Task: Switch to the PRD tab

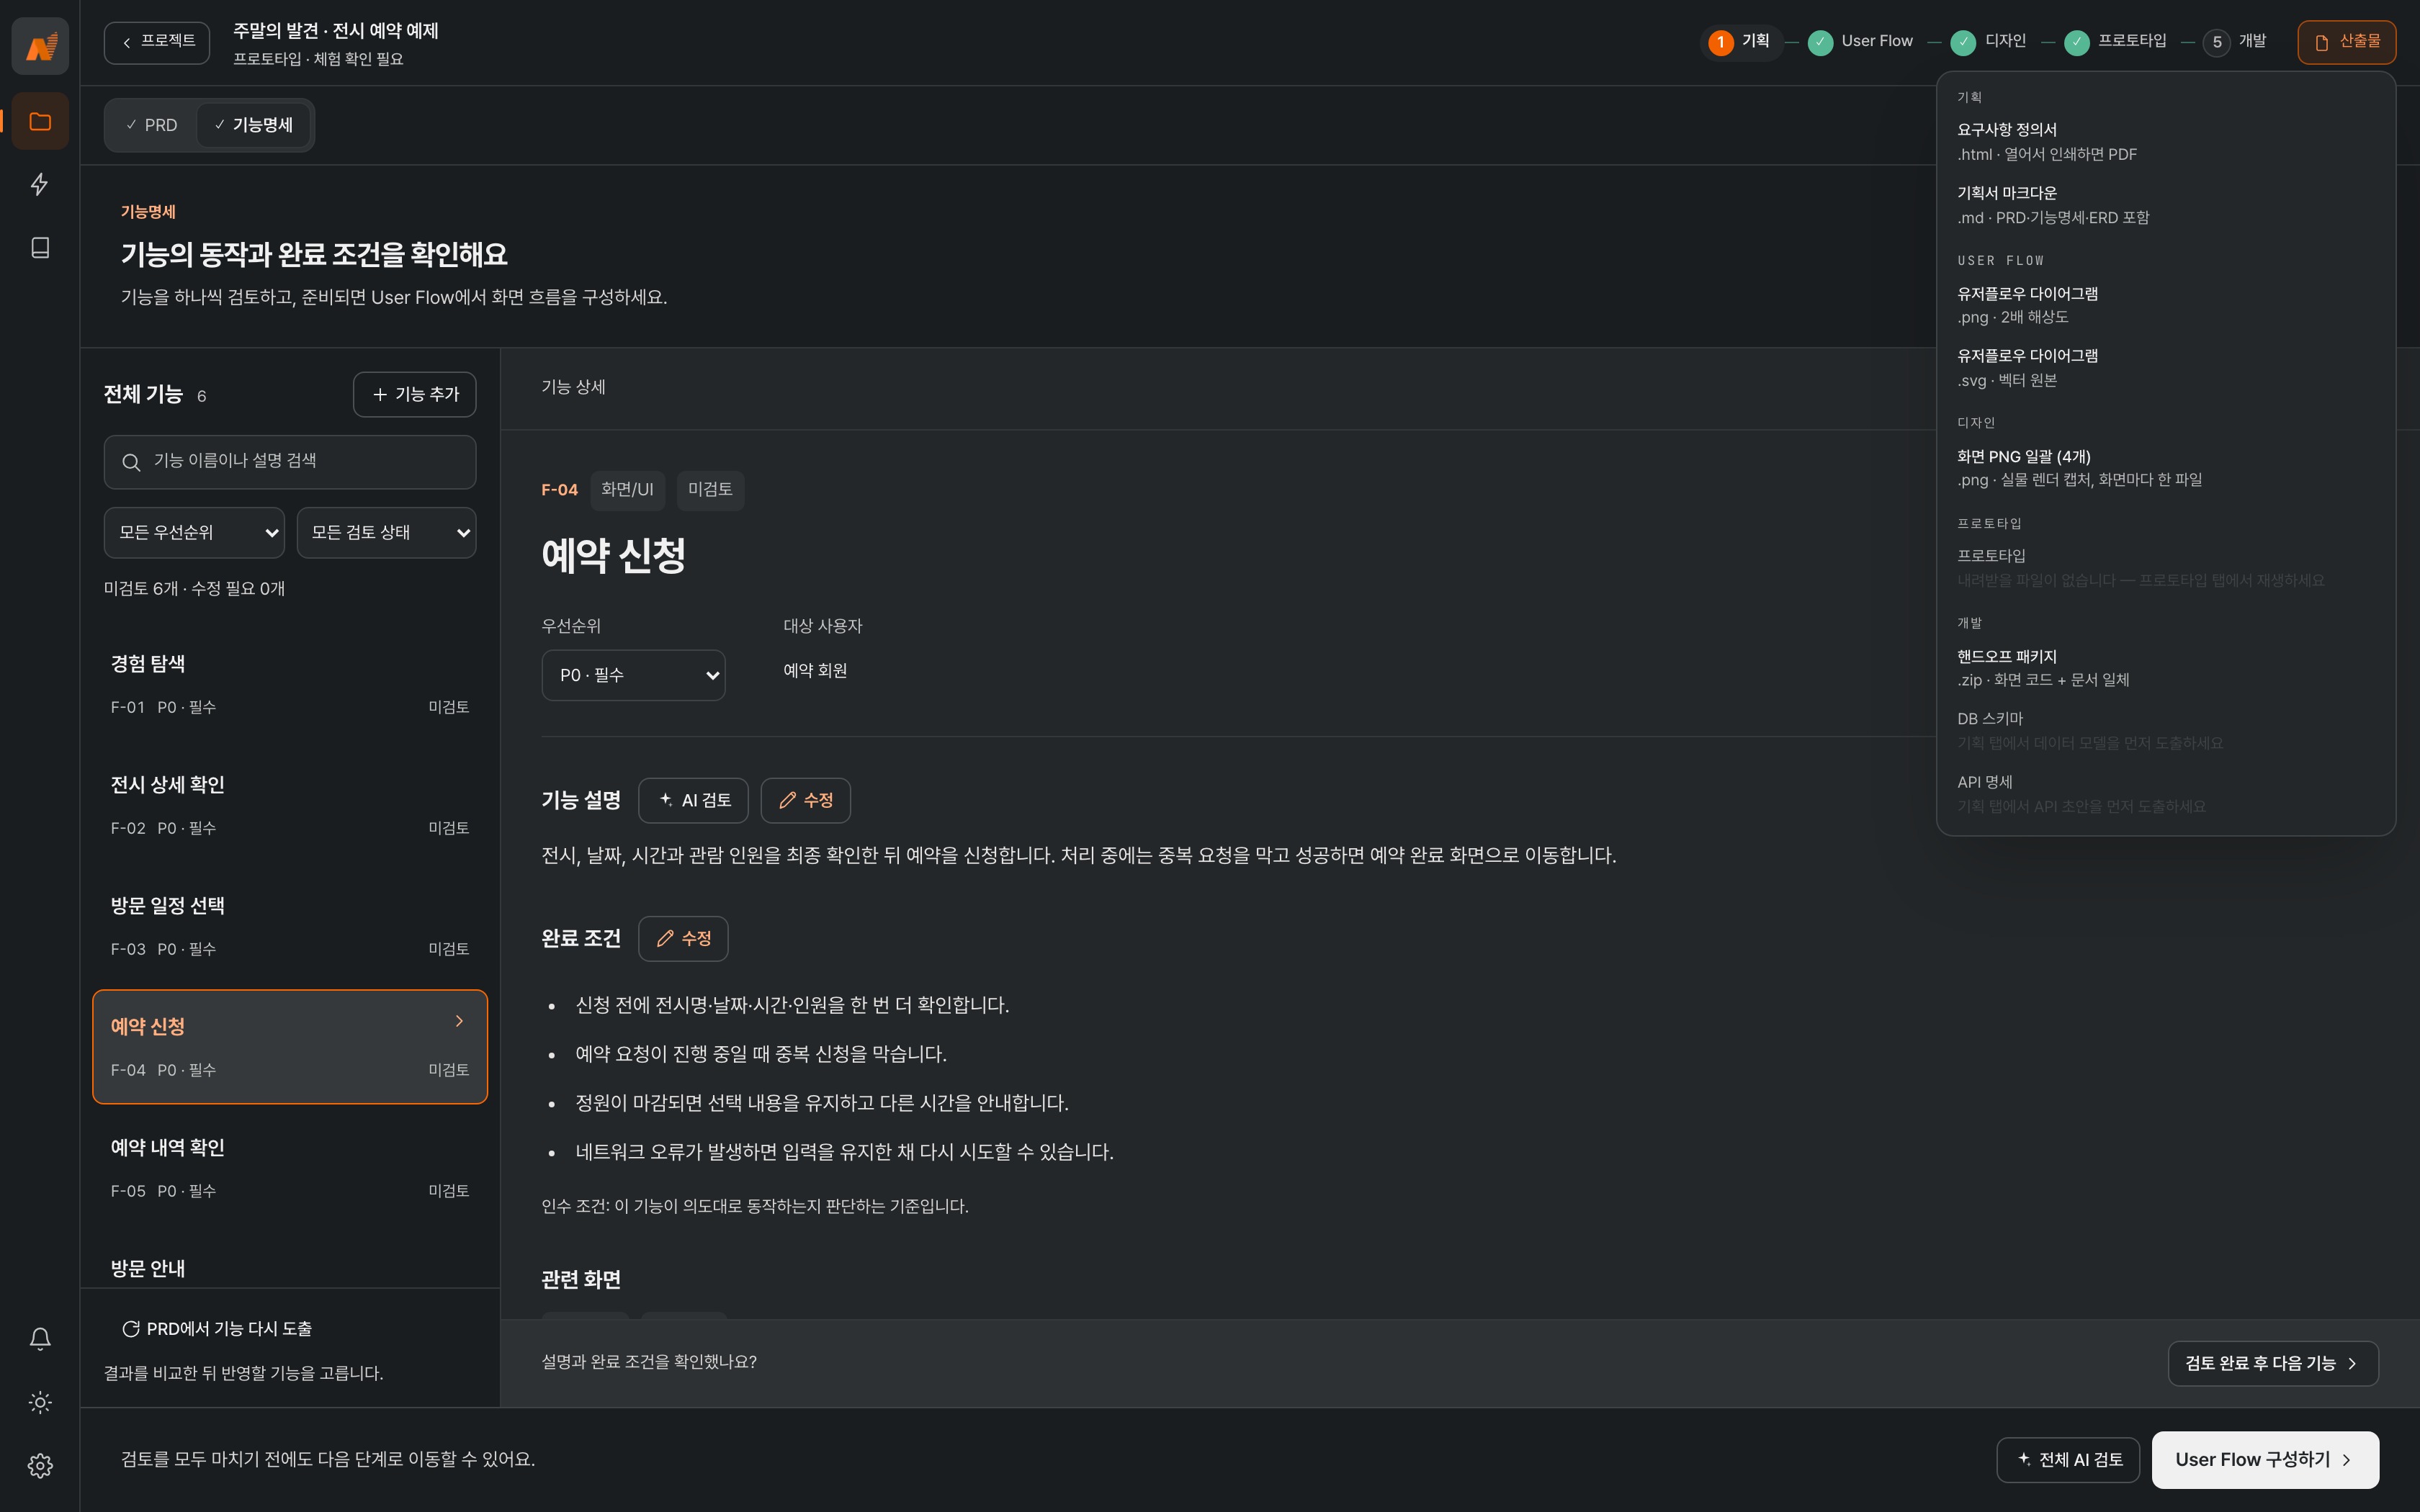Action: click(x=151, y=125)
